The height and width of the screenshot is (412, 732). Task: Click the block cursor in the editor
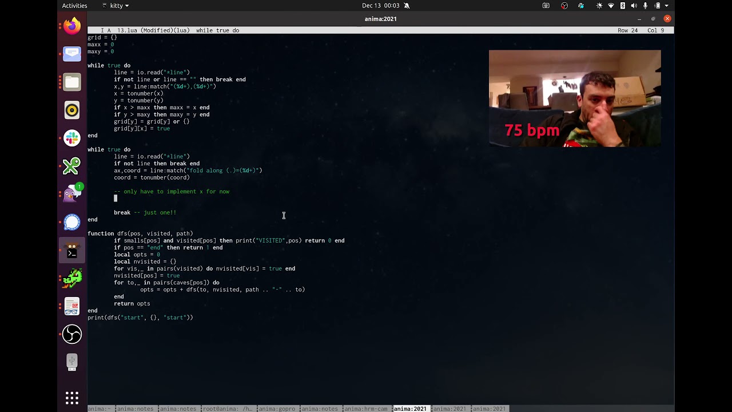116,199
